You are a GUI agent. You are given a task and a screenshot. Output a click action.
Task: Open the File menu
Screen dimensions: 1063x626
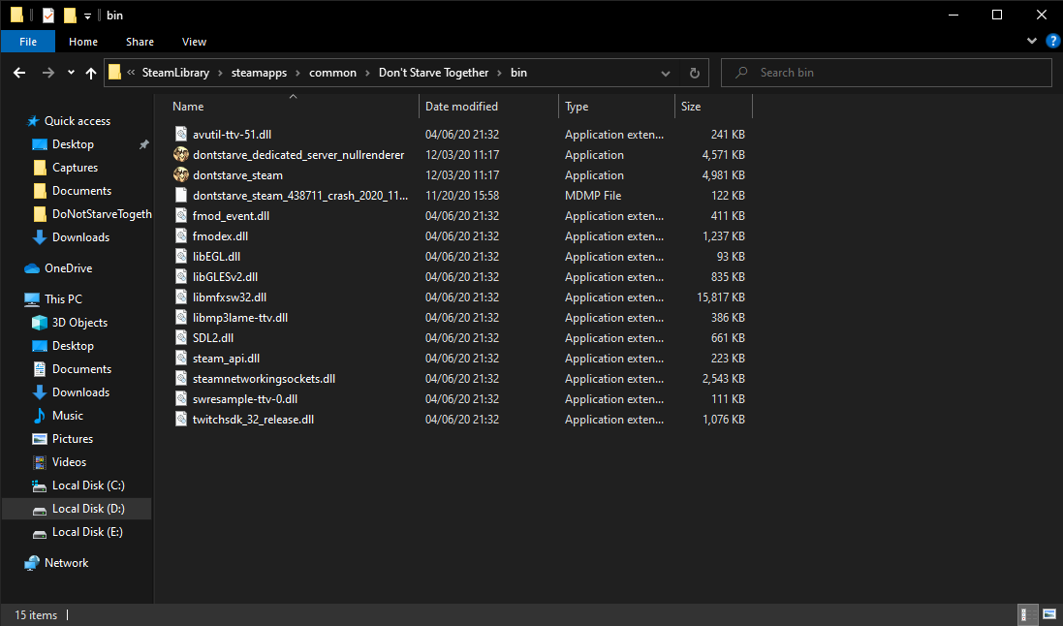click(x=28, y=42)
